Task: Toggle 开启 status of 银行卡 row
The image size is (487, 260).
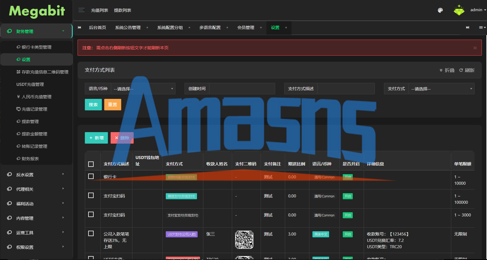Action: [348, 177]
